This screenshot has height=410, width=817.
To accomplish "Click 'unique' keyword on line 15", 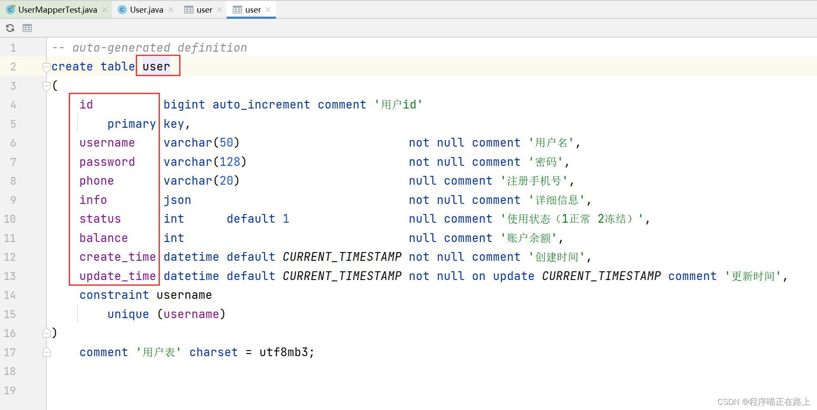I will [128, 314].
